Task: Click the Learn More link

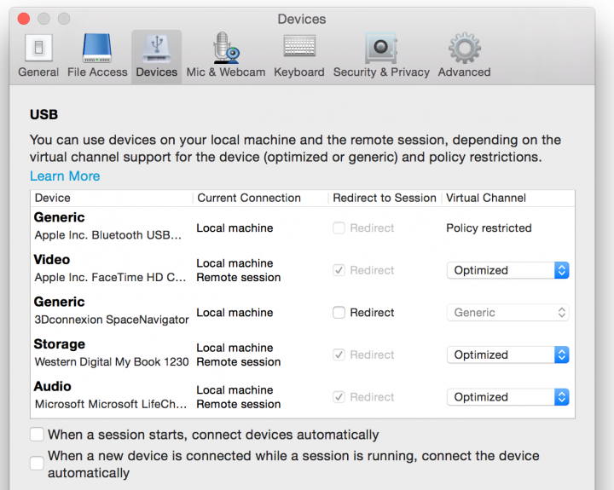Action: coord(65,176)
